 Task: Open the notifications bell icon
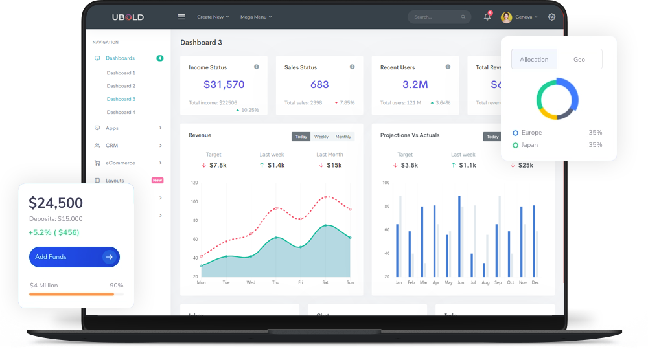pyautogui.click(x=487, y=17)
